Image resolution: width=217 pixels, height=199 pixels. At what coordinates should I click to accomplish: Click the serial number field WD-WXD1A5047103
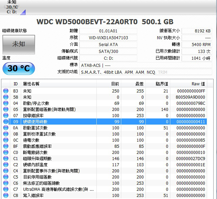(108, 38)
